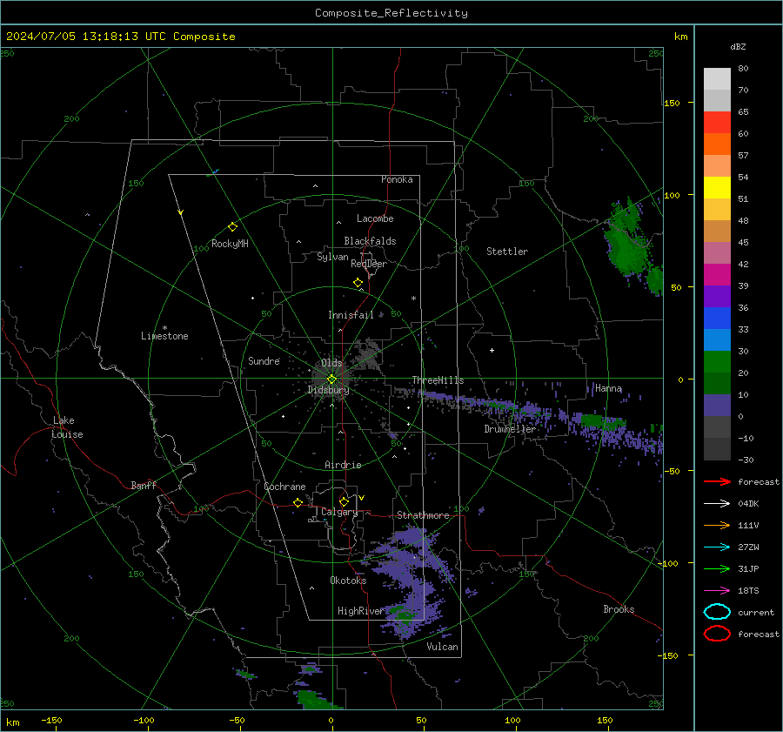Click the Drumheller town label

coord(510,429)
